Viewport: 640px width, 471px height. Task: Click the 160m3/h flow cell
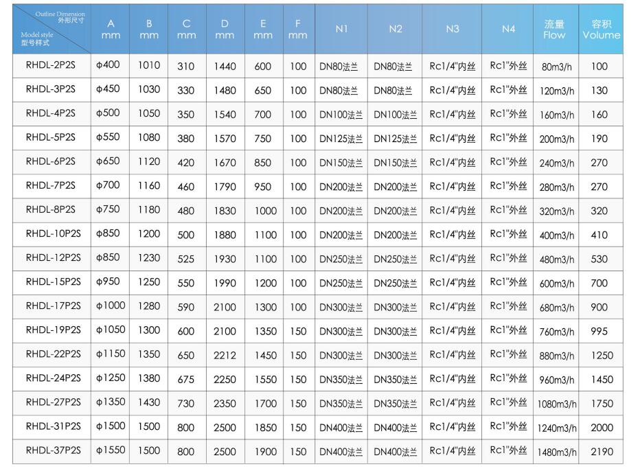tap(557, 115)
